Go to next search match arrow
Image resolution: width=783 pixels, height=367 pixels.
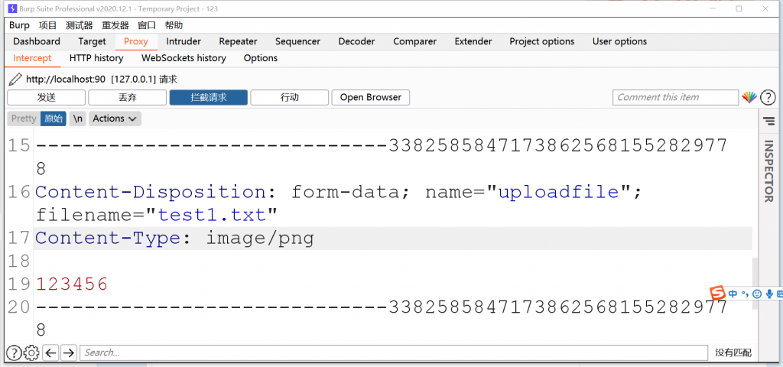[x=68, y=353]
